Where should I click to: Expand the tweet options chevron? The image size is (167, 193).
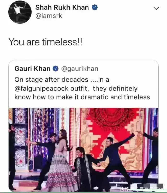pos(156,8)
